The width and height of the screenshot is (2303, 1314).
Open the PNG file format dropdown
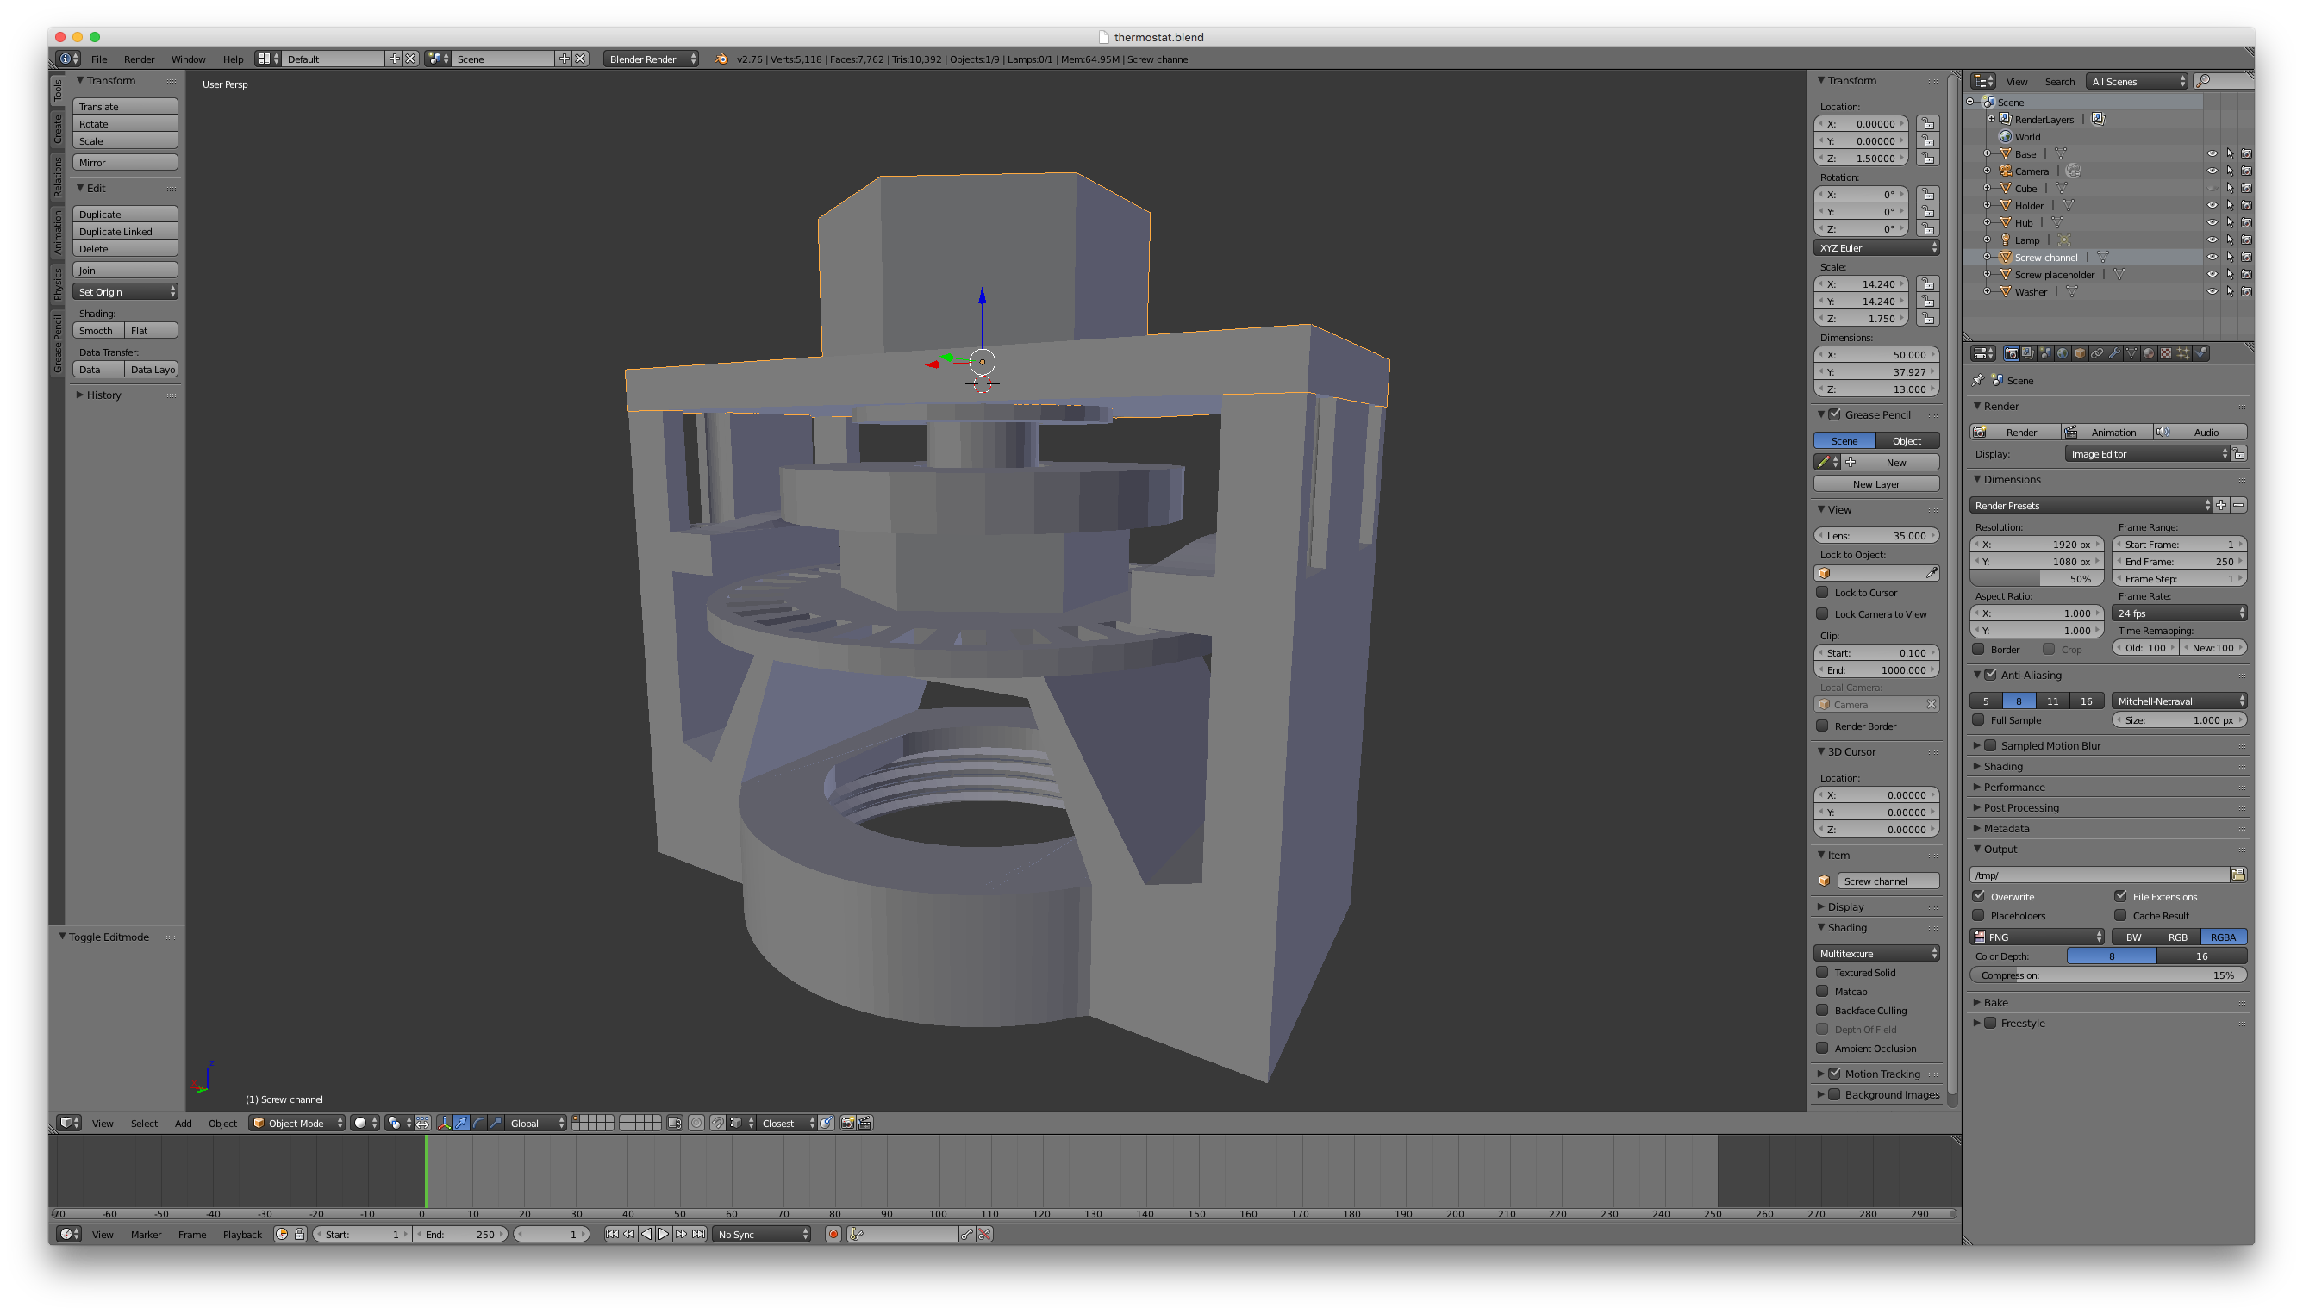coord(2037,937)
